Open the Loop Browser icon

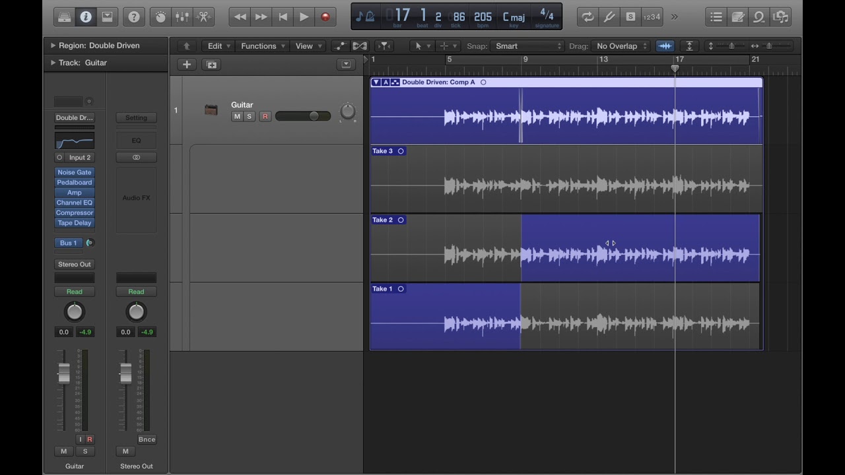[759, 17]
